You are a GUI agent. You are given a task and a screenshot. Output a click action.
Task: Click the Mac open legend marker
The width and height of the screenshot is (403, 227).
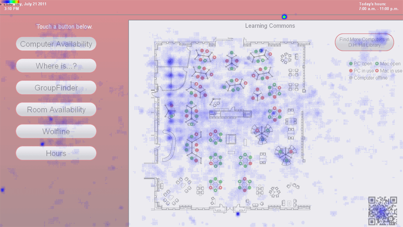click(x=377, y=63)
